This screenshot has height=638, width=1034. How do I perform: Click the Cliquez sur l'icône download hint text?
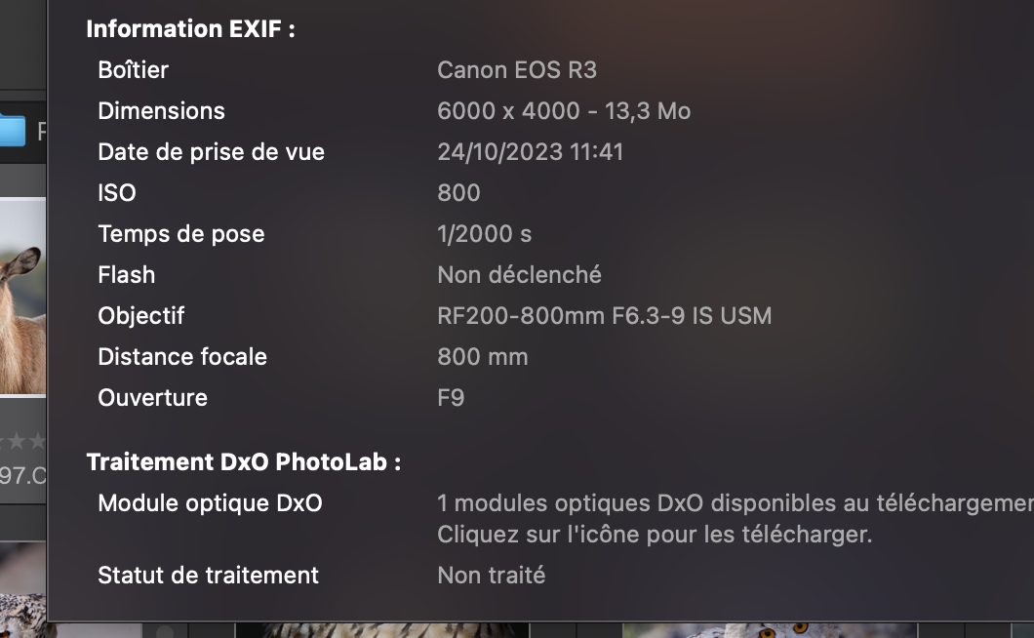click(x=654, y=535)
